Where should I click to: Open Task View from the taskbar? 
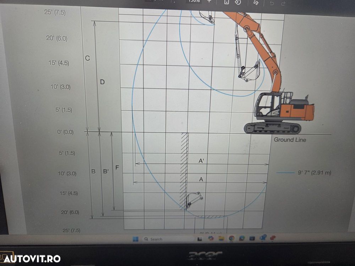point(200,239)
